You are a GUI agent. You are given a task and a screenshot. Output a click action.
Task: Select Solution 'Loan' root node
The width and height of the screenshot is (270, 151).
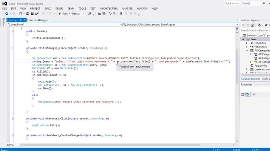[x=256, y=35]
